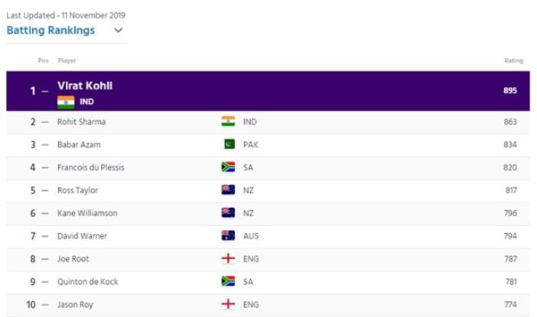This screenshot has height=317, width=537.
Task: Click the Rating column header
Action: coord(513,60)
